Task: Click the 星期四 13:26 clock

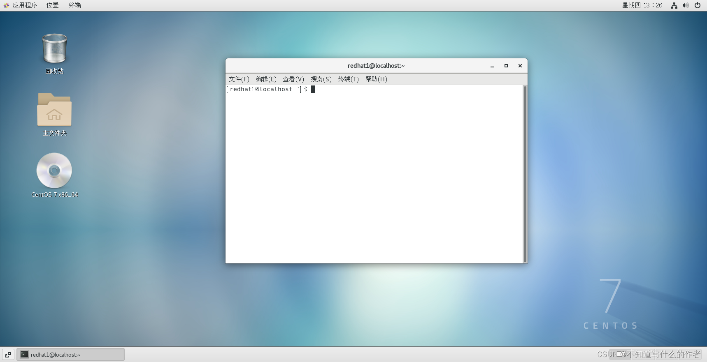Action: [x=642, y=5]
